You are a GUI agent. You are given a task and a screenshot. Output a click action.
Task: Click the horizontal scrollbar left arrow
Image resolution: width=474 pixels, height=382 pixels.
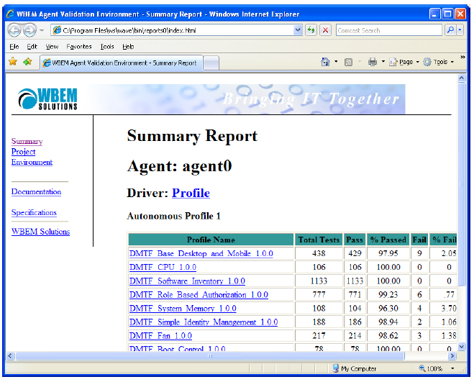click(x=10, y=355)
